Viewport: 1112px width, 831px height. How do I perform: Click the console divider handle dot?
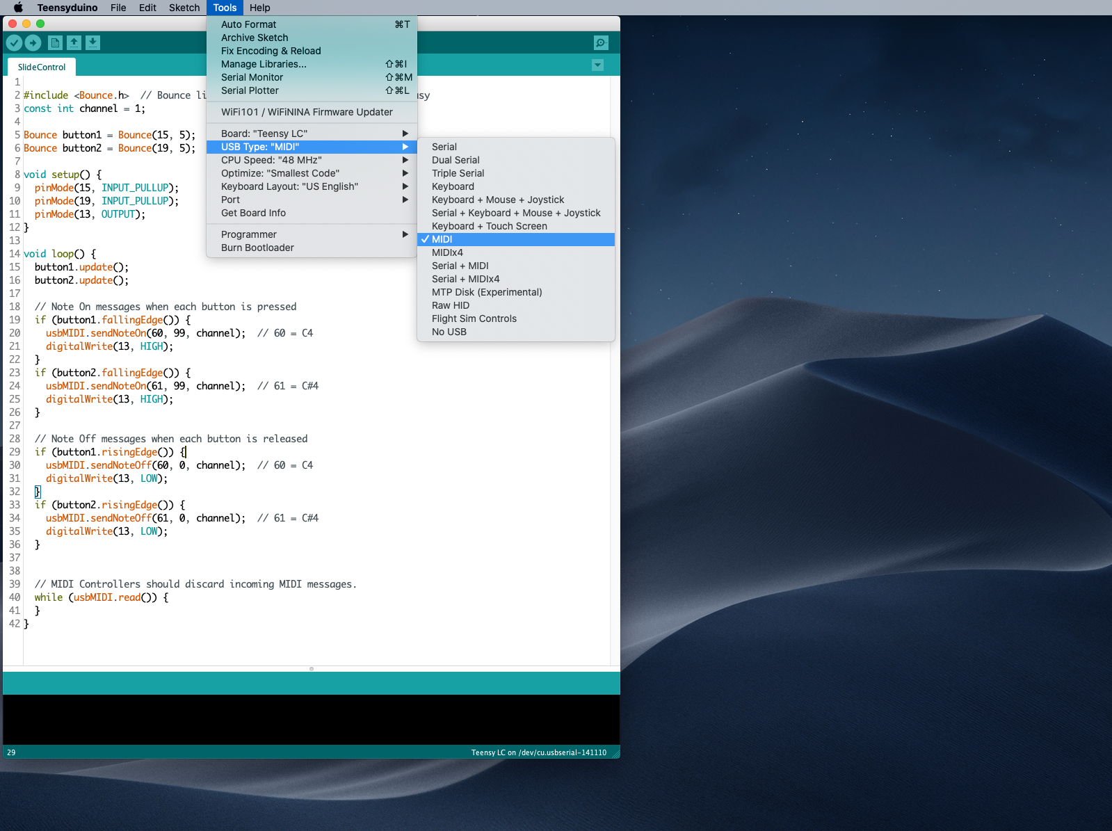[312, 669]
